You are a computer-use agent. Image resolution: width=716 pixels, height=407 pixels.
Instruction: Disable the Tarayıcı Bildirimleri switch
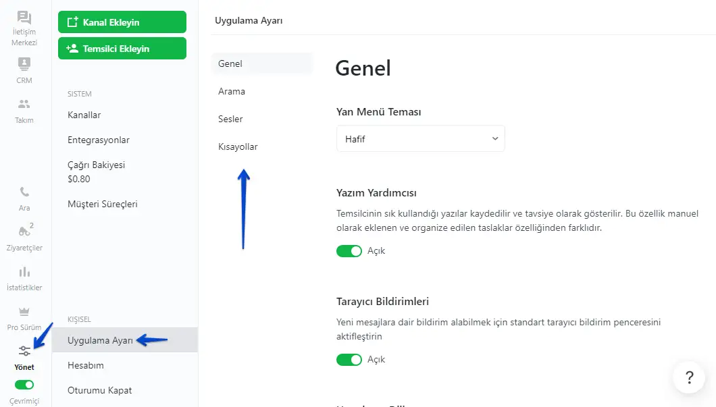tap(349, 360)
